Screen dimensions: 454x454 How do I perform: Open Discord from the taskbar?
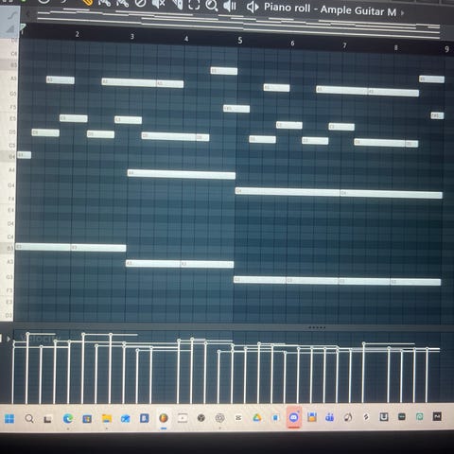294,417
